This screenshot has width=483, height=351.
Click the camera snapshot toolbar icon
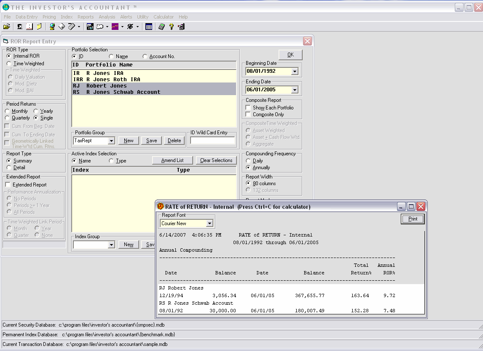[90, 27]
